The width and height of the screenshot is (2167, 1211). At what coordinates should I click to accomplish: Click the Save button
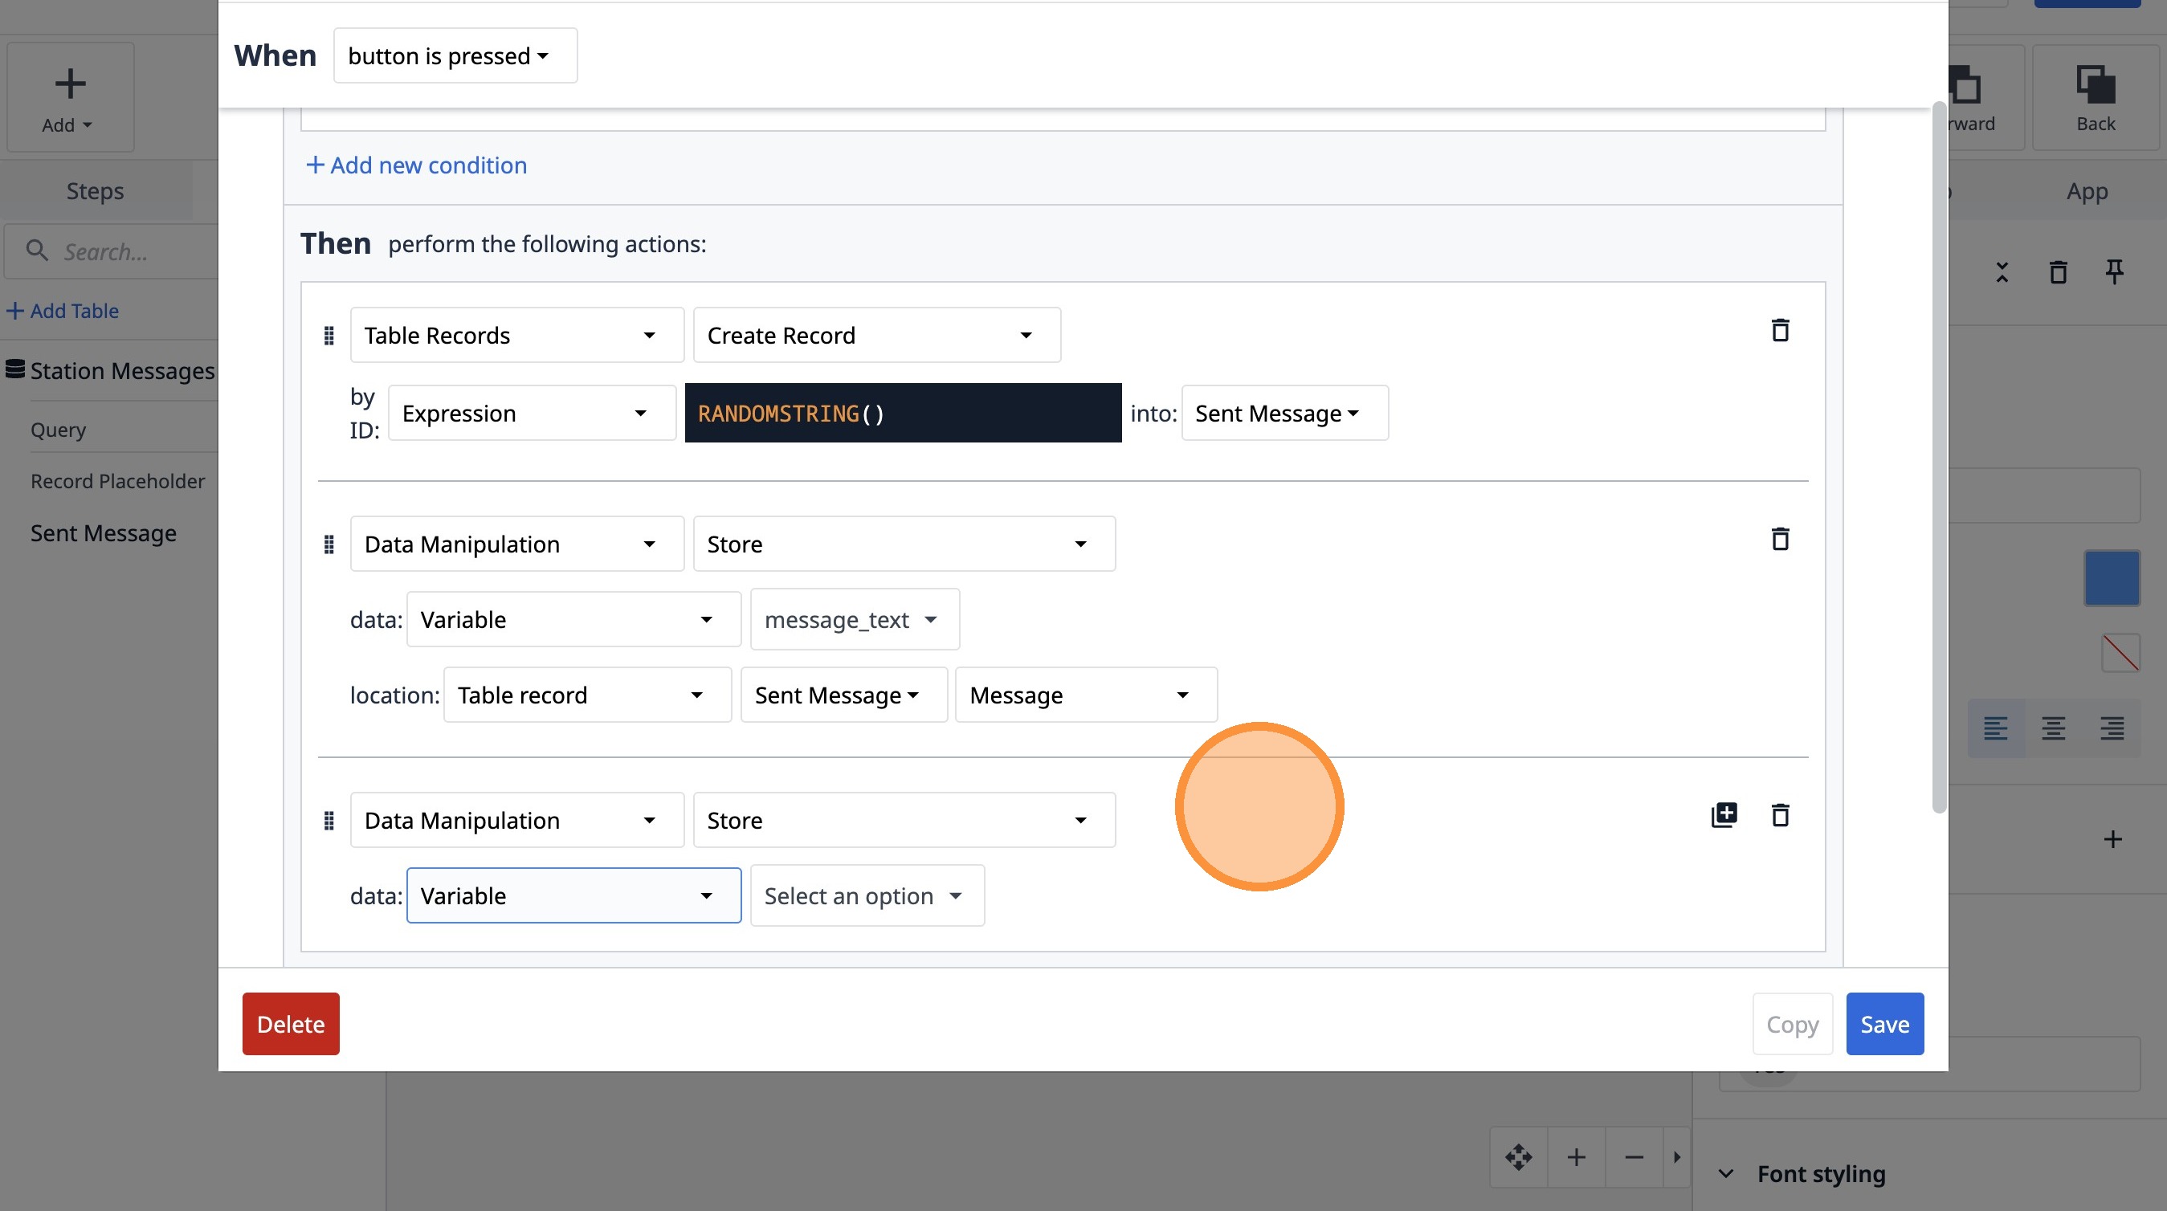[x=1884, y=1025]
